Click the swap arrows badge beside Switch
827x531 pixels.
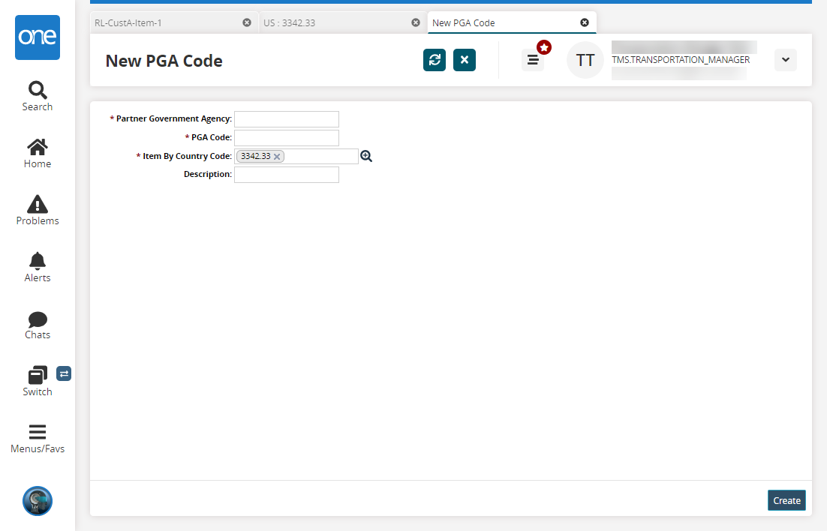(x=64, y=373)
